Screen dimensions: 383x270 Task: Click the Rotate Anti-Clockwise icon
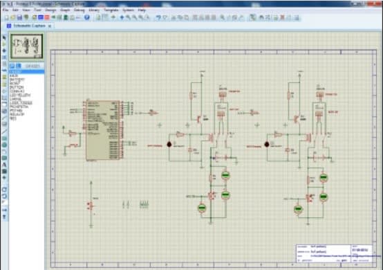pyautogui.click(x=4, y=196)
